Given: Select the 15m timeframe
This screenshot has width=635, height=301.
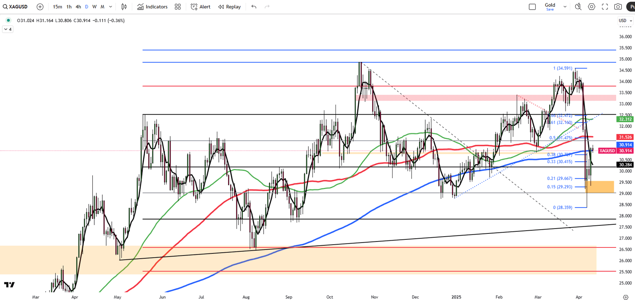Looking at the screenshot, I should [58, 7].
